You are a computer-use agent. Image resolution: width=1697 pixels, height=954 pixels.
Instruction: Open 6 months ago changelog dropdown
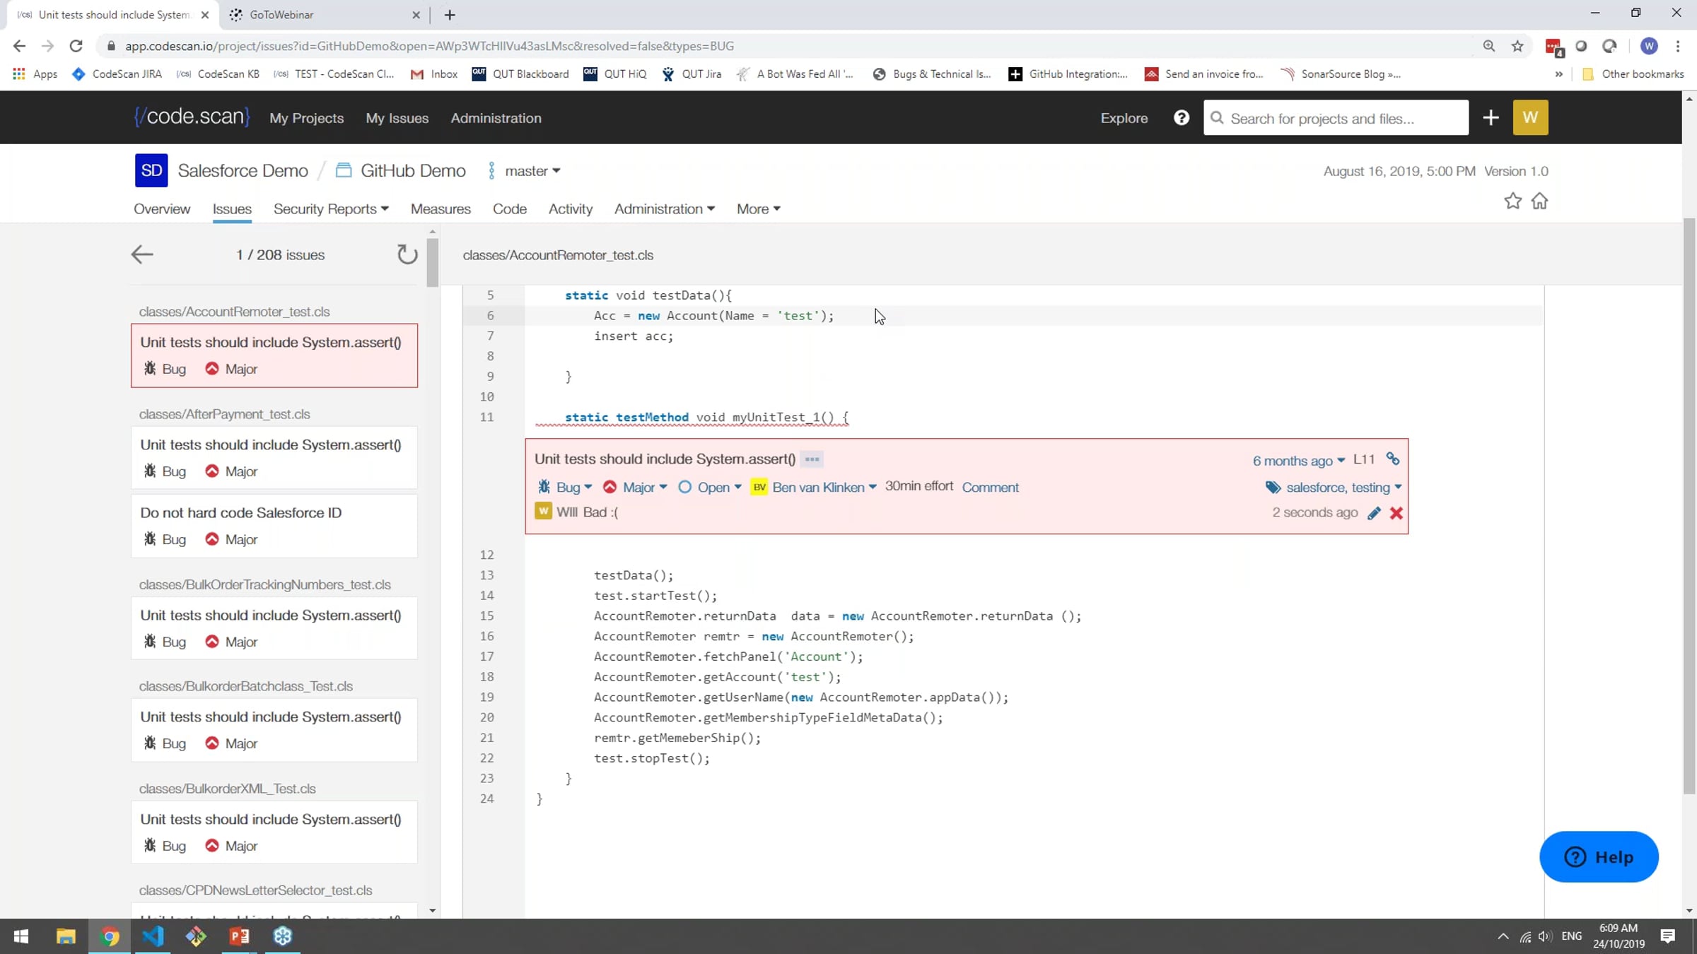click(x=1299, y=461)
